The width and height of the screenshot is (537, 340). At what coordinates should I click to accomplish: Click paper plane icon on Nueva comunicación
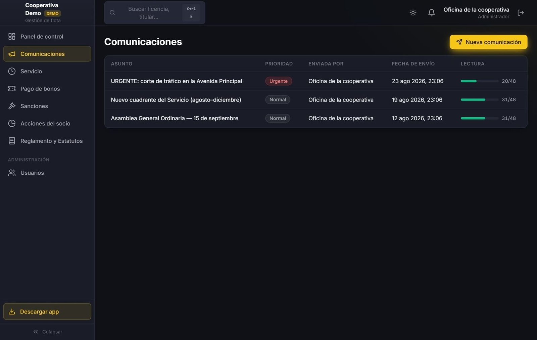[x=459, y=42]
